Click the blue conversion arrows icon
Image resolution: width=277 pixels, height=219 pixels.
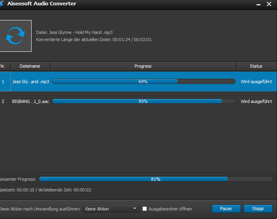tap(15, 36)
